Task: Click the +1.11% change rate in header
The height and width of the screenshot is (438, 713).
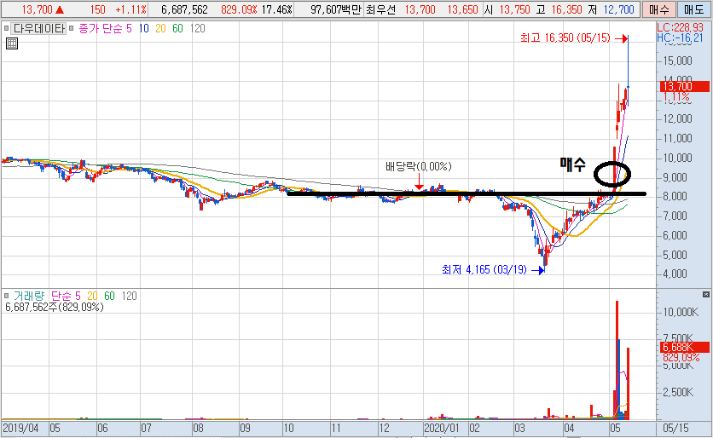Action: tap(131, 9)
